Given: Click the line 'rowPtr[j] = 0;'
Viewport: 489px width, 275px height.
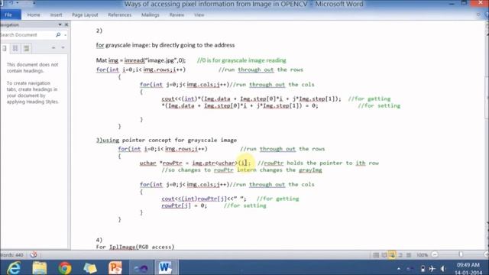Looking at the screenshot, I should [x=184, y=205].
